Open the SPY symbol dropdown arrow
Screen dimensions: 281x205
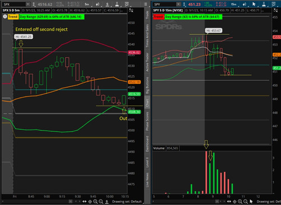(179, 4)
